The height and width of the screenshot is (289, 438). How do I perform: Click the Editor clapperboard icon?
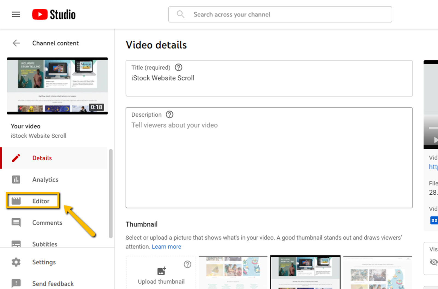(16, 201)
